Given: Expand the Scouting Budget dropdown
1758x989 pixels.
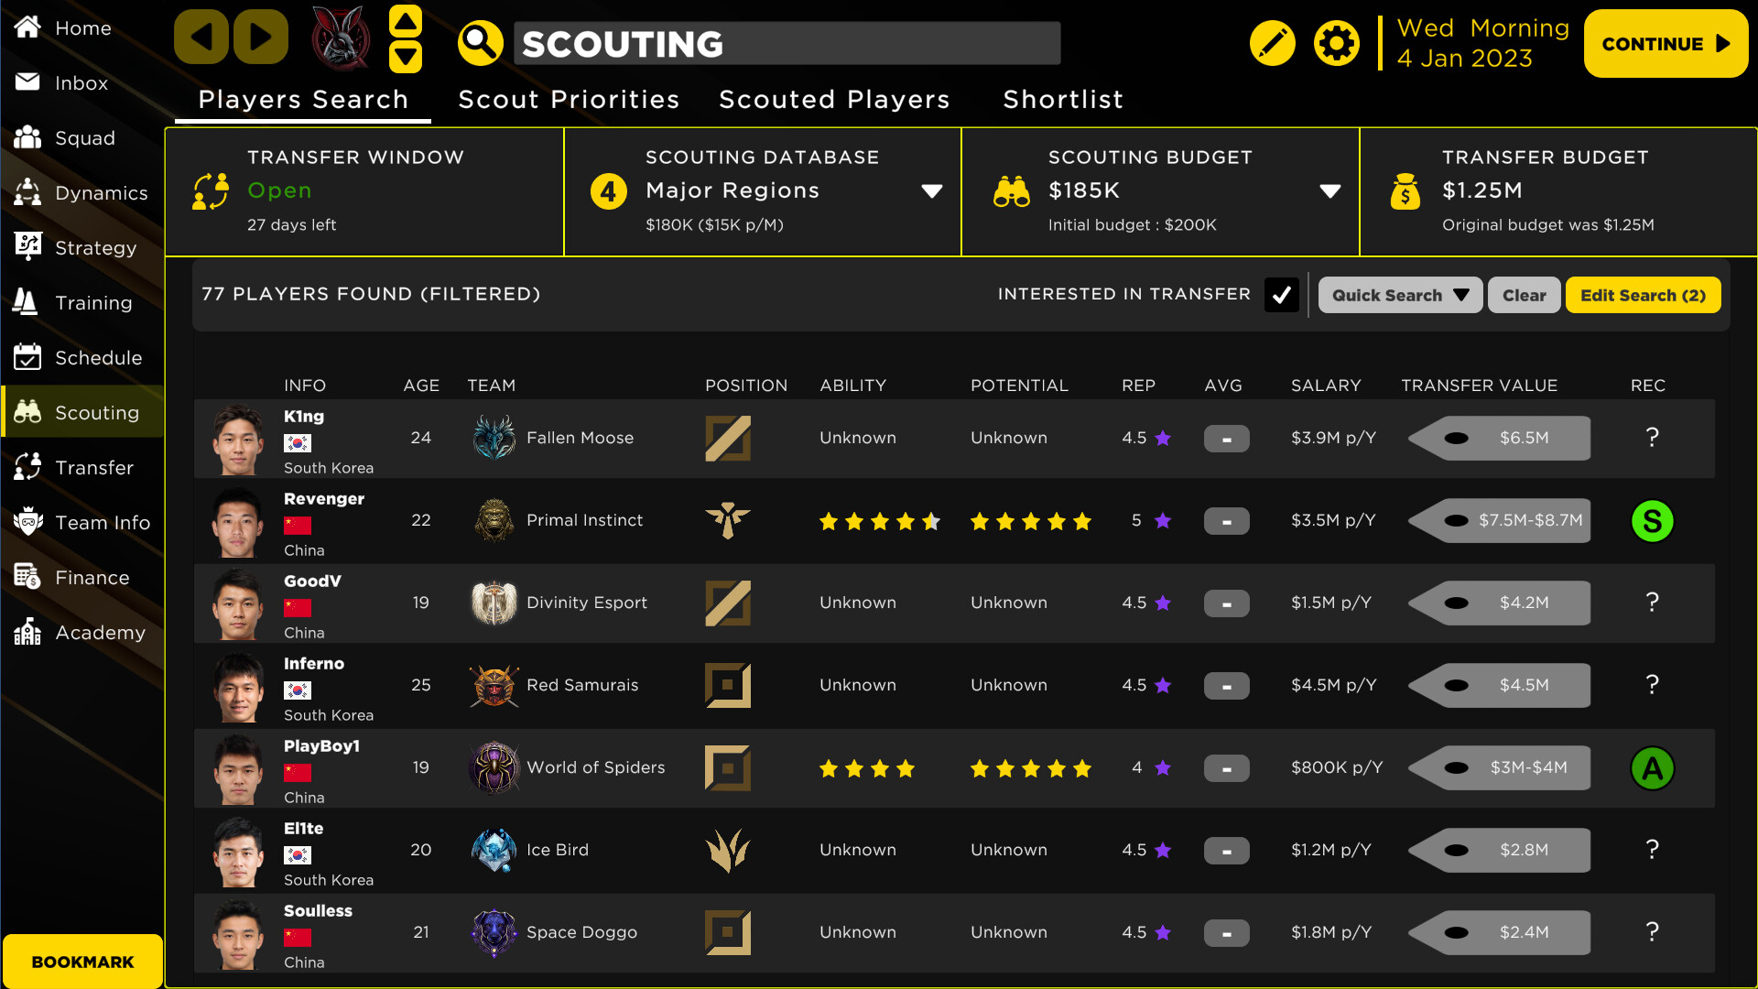Looking at the screenshot, I should [x=1329, y=190].
